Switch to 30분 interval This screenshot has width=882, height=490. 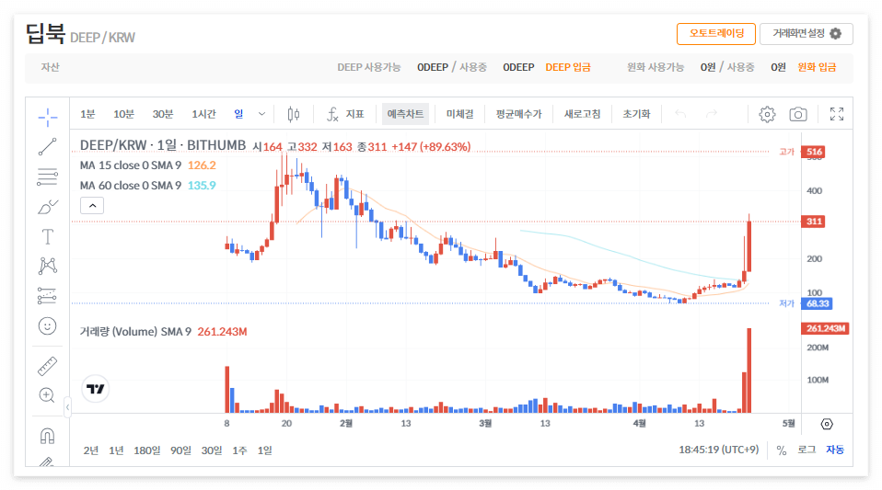(x=163, y=114)
